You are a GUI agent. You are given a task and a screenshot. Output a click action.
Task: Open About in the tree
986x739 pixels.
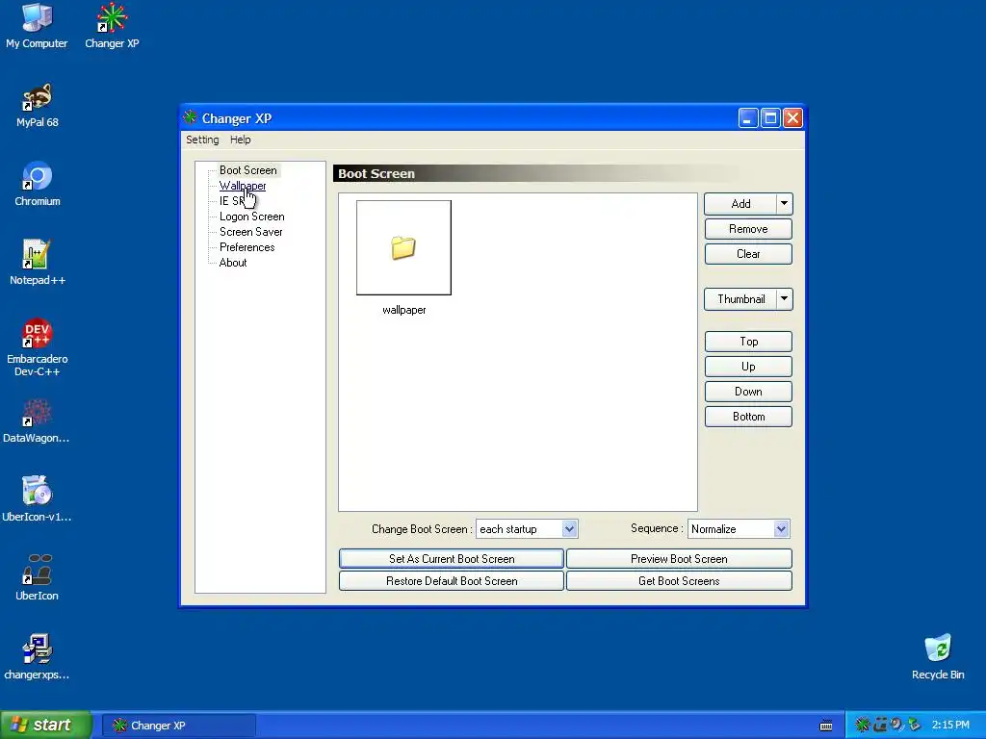pos(233,263)
